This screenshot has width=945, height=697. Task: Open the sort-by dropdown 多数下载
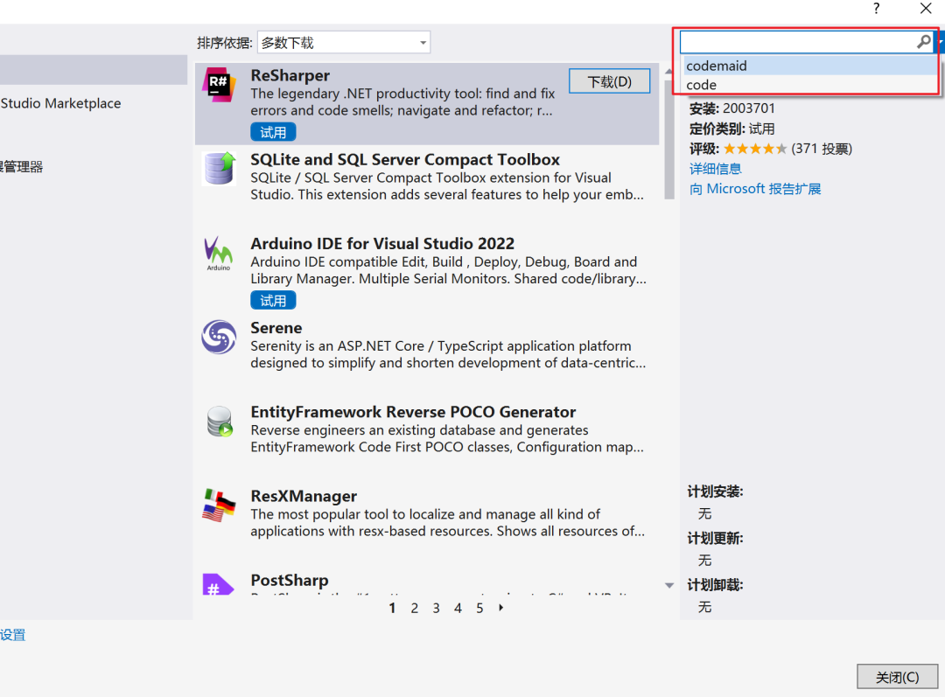click(344, 43)
